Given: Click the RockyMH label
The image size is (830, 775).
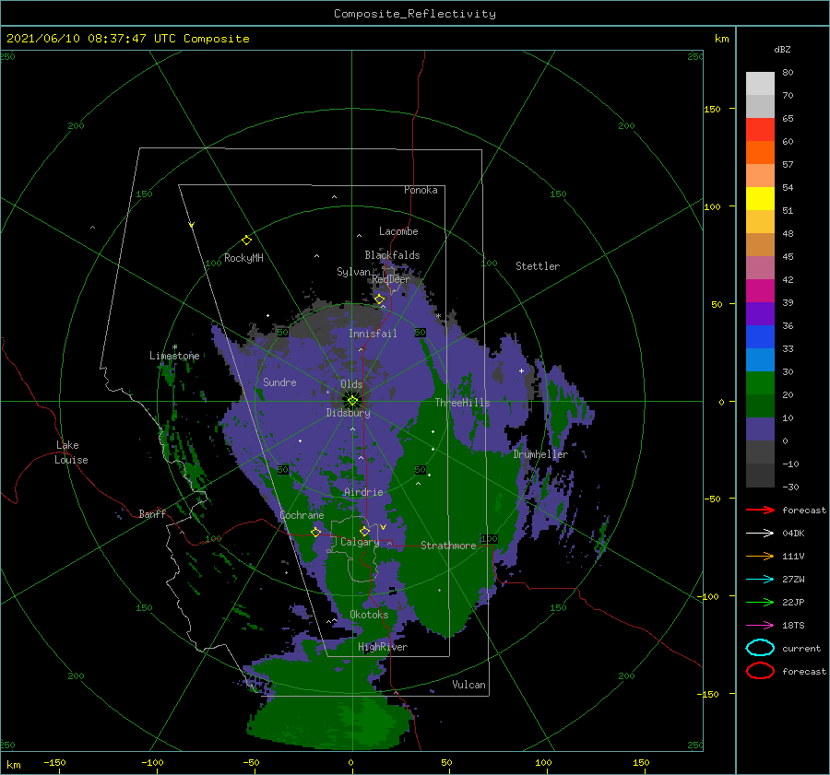Looking at the screenshot, I should click(x=243, y=258).
